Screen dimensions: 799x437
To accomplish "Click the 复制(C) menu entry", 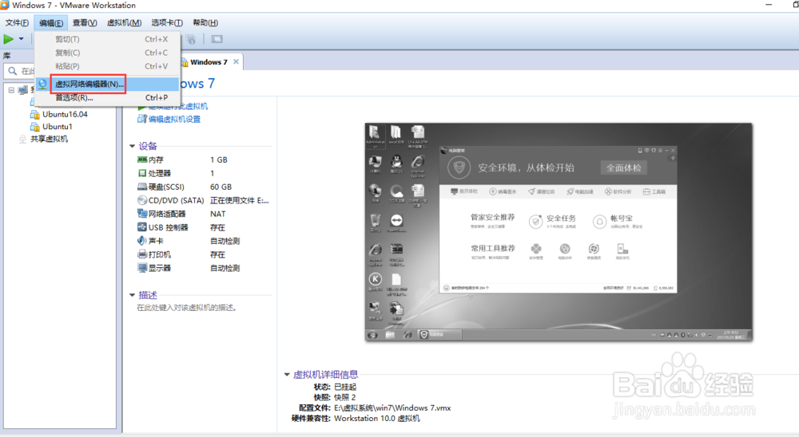I will tap(108, 53).
